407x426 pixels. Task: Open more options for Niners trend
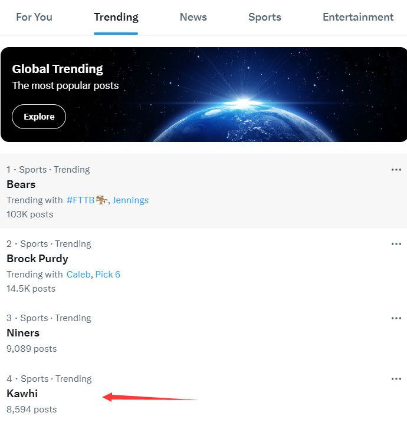[396, 318]
